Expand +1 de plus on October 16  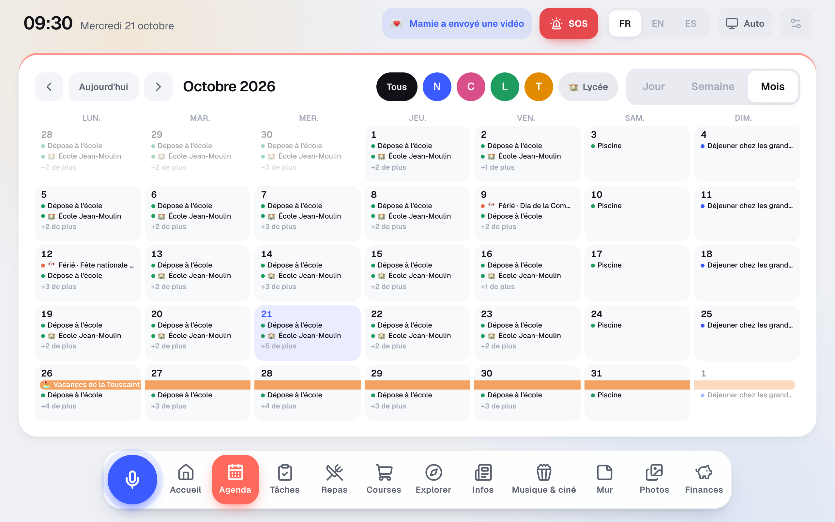(497, 286)
